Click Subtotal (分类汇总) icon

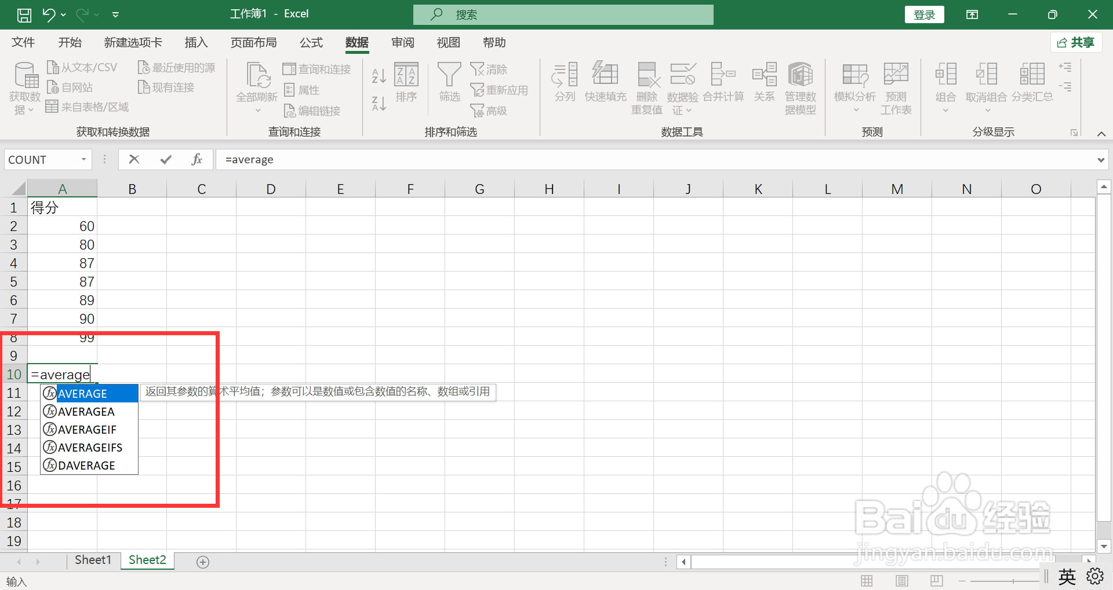point(1032,74)
